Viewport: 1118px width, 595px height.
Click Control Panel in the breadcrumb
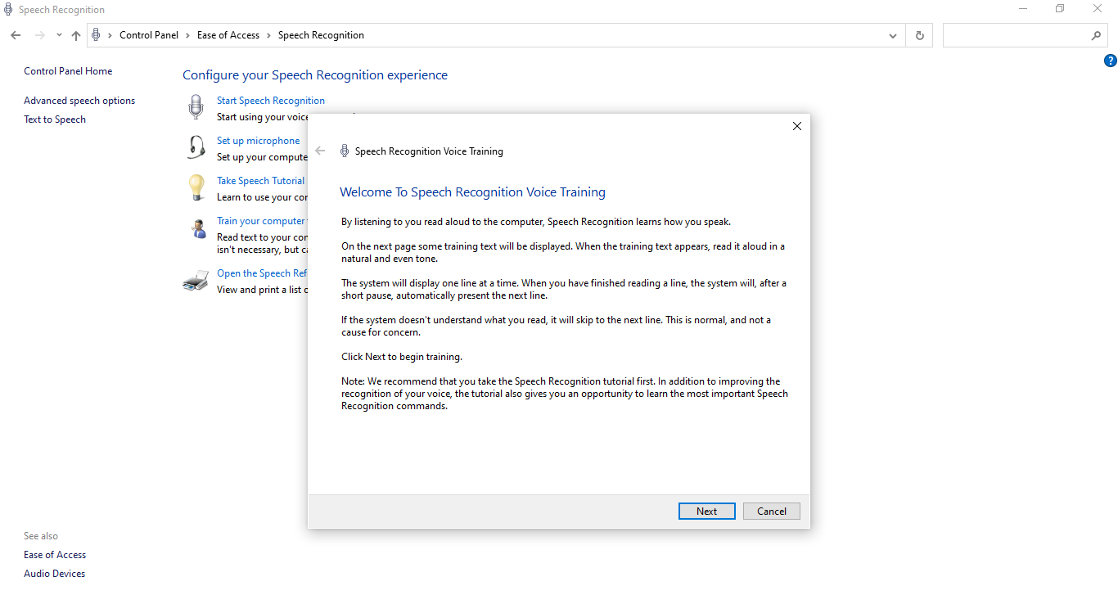(x=149, y=35)
